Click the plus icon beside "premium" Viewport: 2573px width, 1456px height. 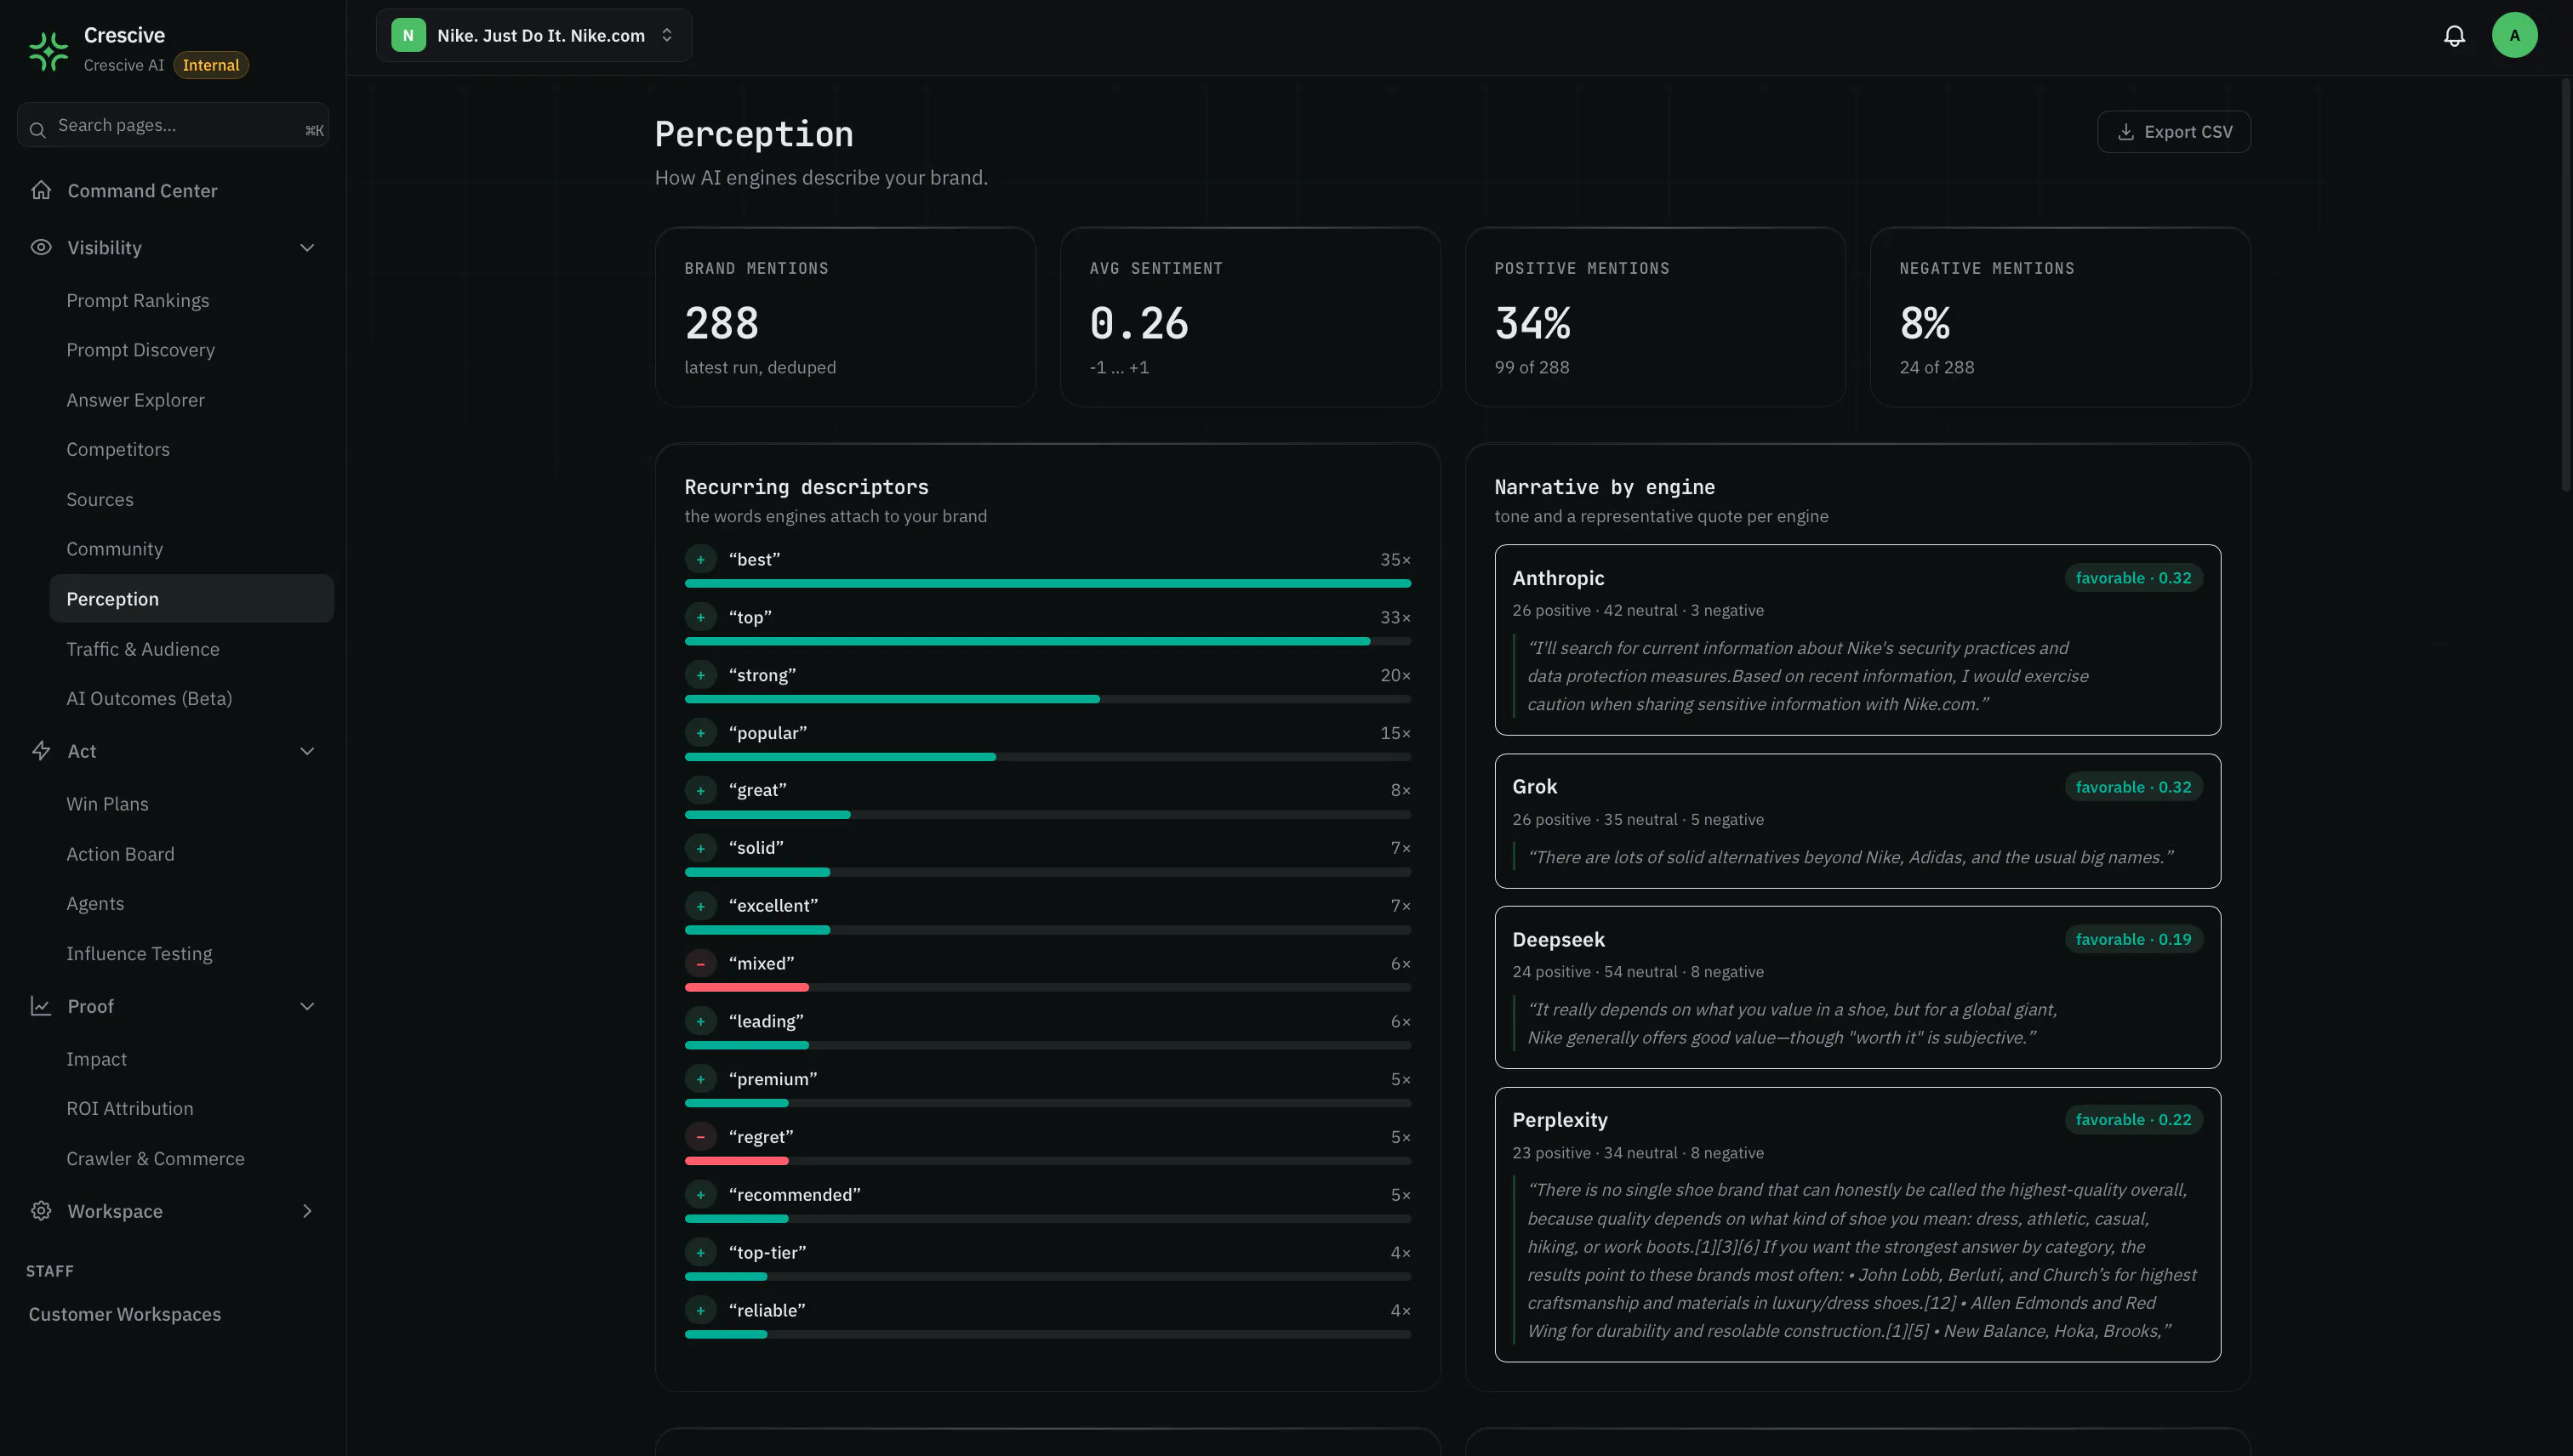click(x=700, y=1079)
